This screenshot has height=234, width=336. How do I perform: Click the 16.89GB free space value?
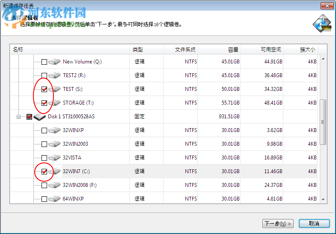(x=273, y=158)
